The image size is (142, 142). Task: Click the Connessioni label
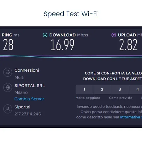(27, 70)
